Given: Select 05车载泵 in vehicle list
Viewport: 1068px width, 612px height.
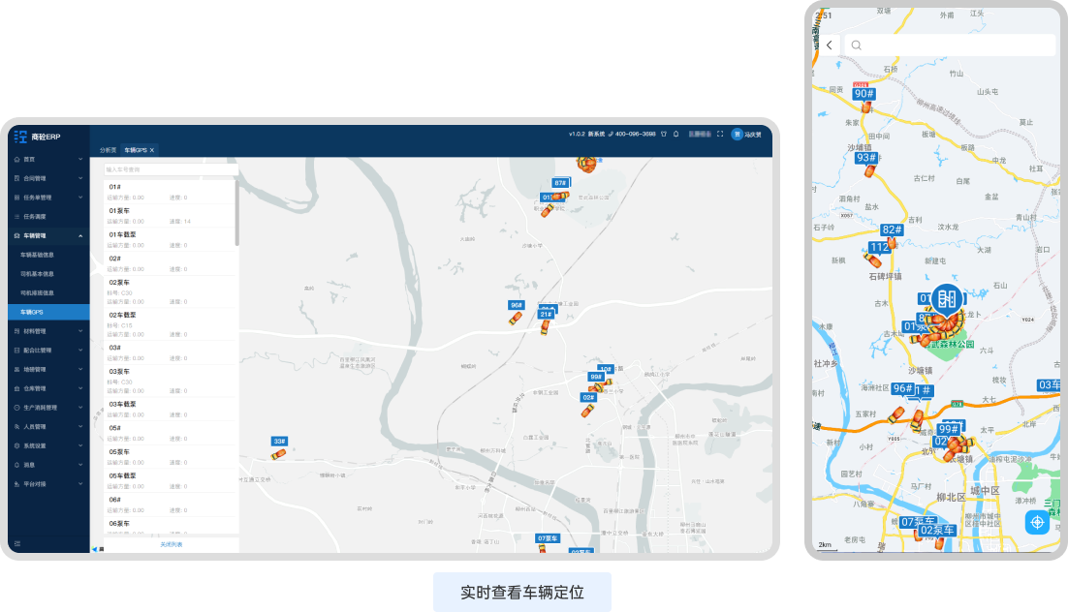Looking at the screenshot, I should [171, 480].
